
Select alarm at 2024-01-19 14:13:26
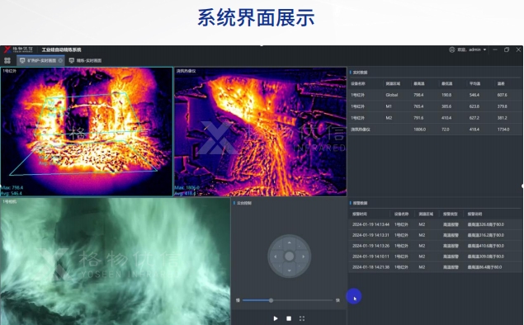tap(435, 246)
